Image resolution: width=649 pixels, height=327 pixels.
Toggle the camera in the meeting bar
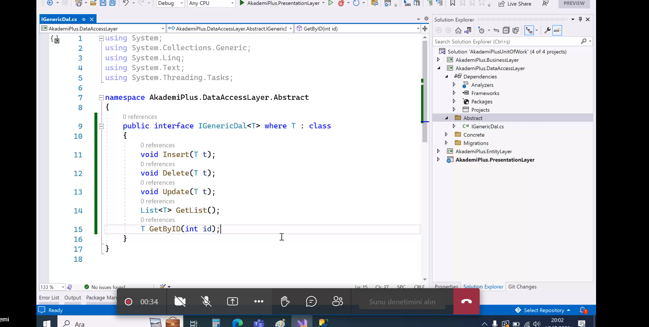[180, 302]
